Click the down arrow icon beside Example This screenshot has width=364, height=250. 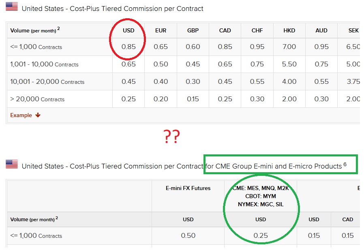point(38,115)
